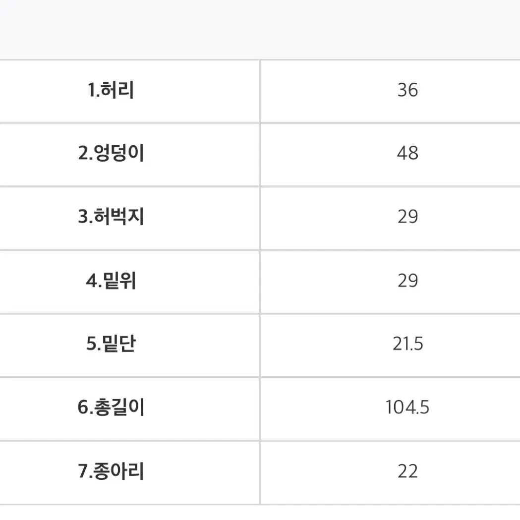Click the digit 5 in 5.밑단

91,344
